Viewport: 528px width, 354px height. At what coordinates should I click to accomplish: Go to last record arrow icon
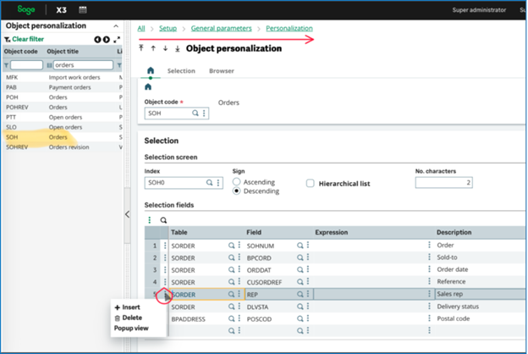[177, 48]
